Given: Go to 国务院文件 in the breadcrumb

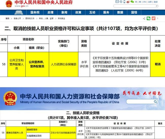Looking at the screenshot, I should click(x=30, y=19).
